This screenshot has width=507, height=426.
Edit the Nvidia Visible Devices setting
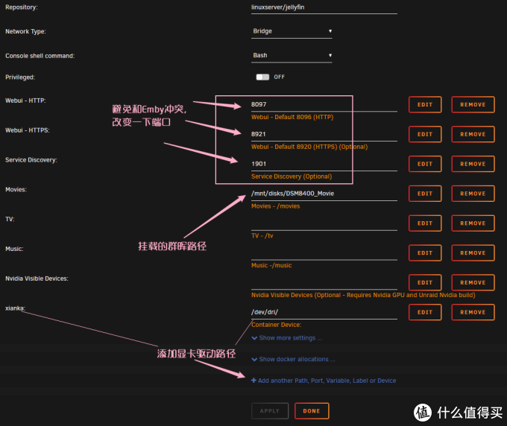pyautogui.click(x=425, y=283)
